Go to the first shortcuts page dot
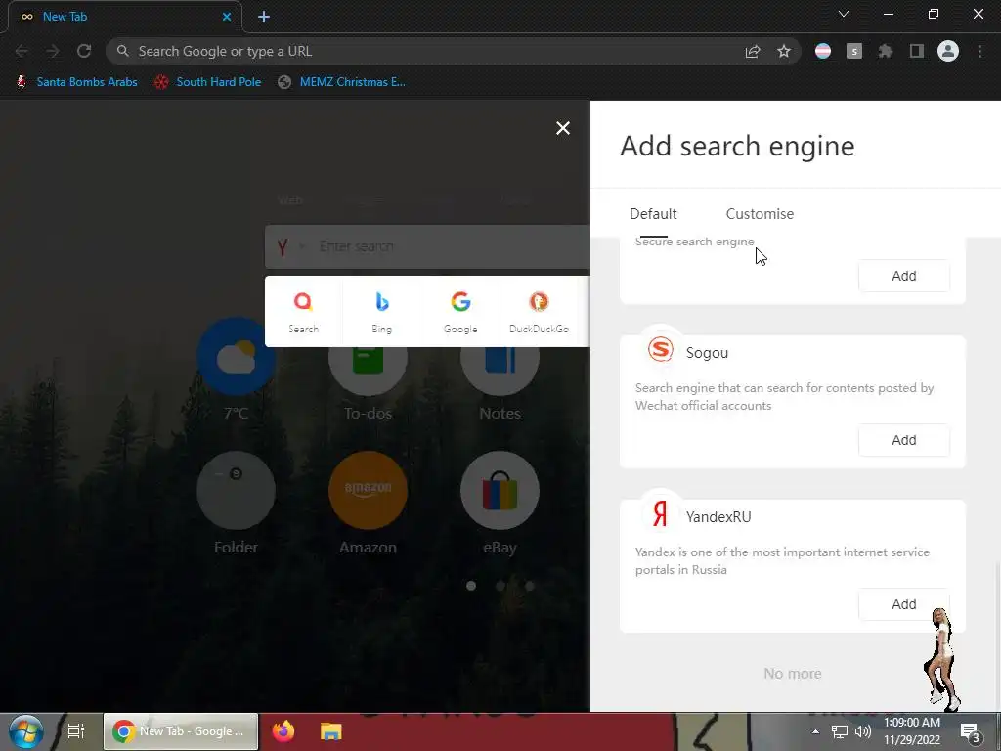1001x751 pixels. (471, 586)
